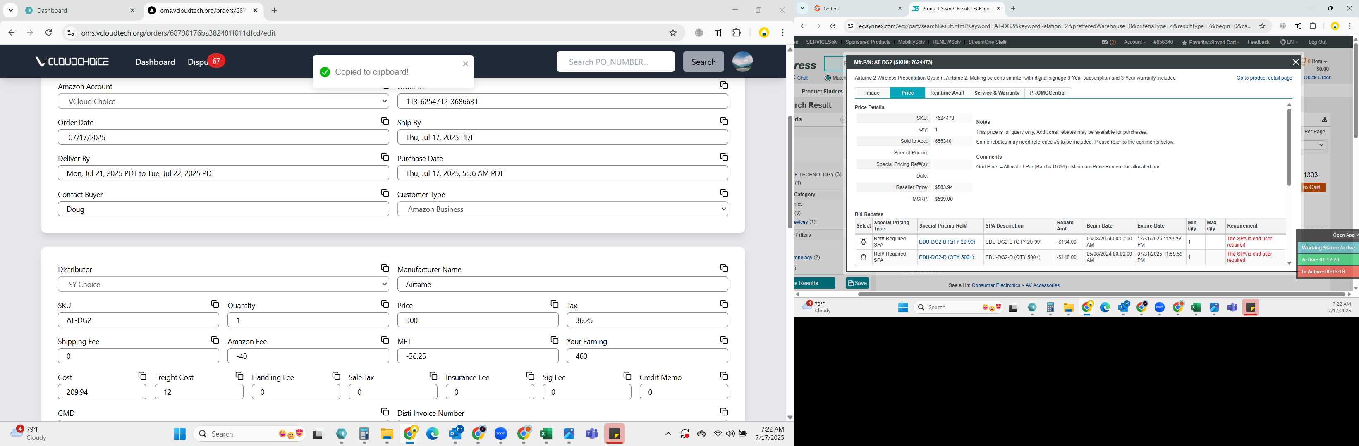1359x446 pixels.
Task: Expand the cart item dropdown
Action: 1317,62
